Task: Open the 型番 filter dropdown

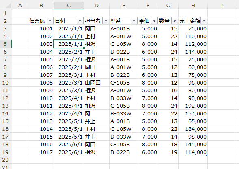Action: (134, 21)
